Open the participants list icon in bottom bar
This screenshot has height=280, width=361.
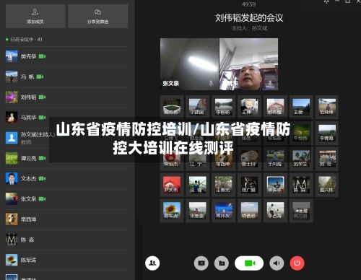click(x=152, y=263)
